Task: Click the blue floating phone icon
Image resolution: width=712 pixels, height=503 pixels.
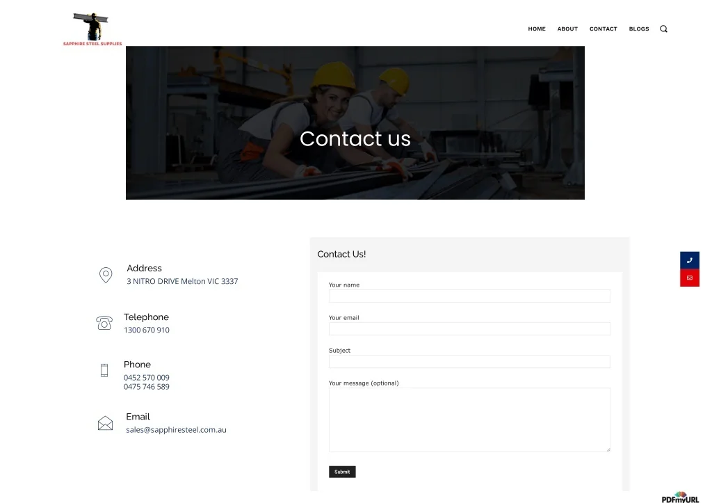Action: 689,260
